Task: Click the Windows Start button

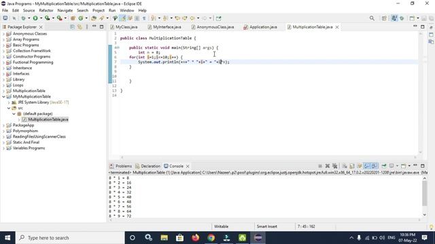Action: coord(7,238)
